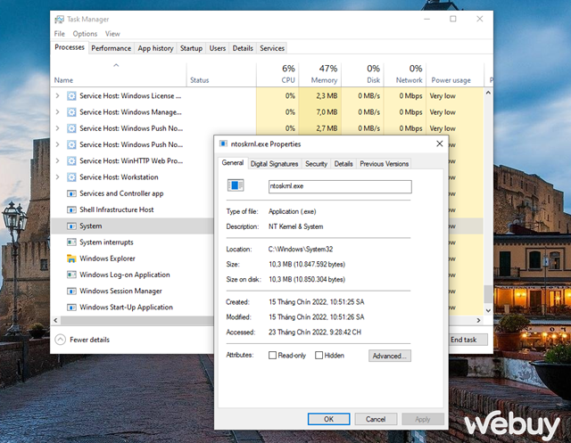Click the Windows Start-Up Application icon
The width and height of the screenshot is (571, 443).
71,308
